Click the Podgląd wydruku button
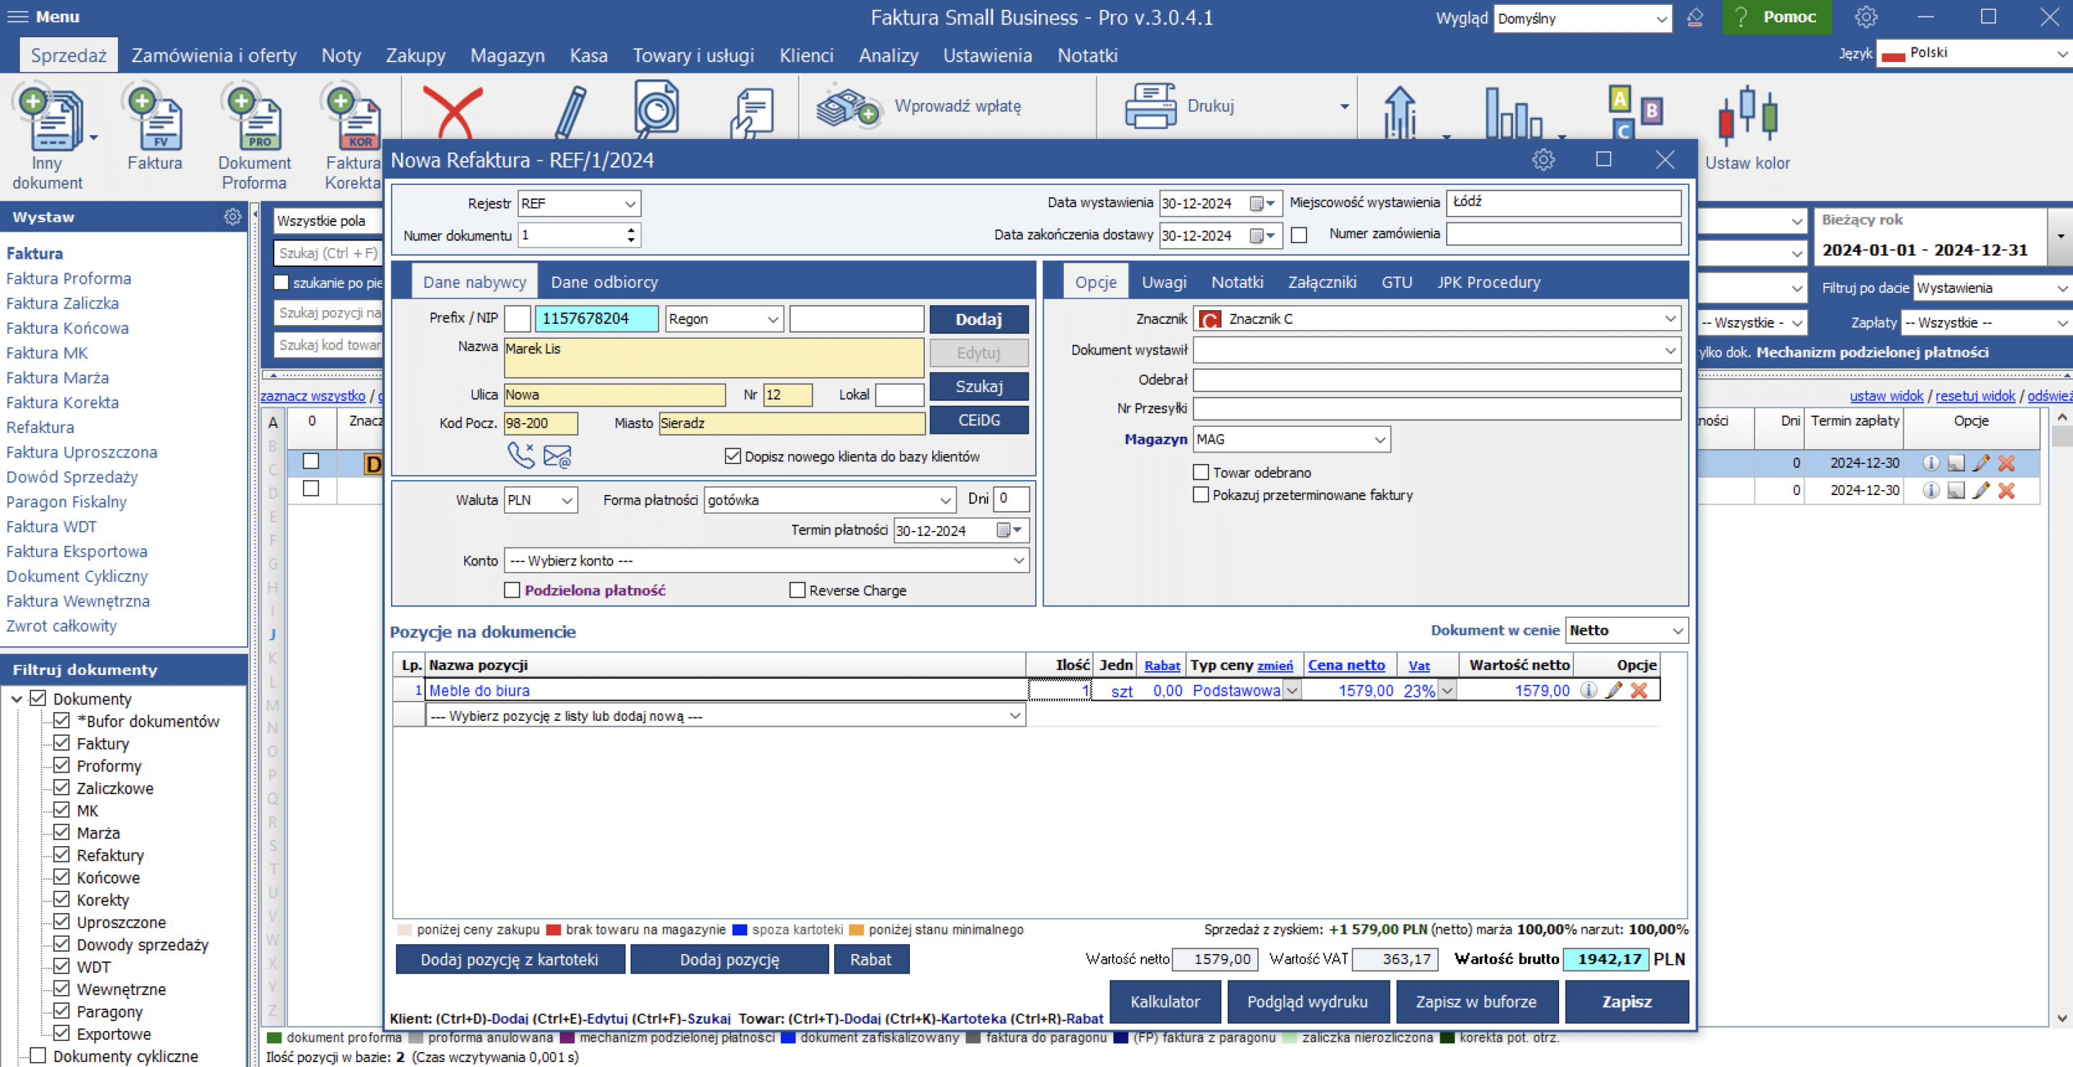 (1307, 1003)
